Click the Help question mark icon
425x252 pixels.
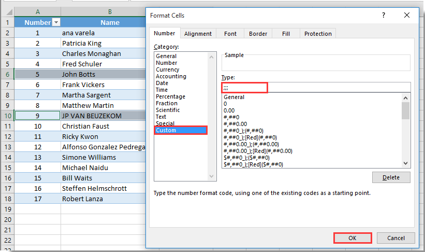(384, 16)
